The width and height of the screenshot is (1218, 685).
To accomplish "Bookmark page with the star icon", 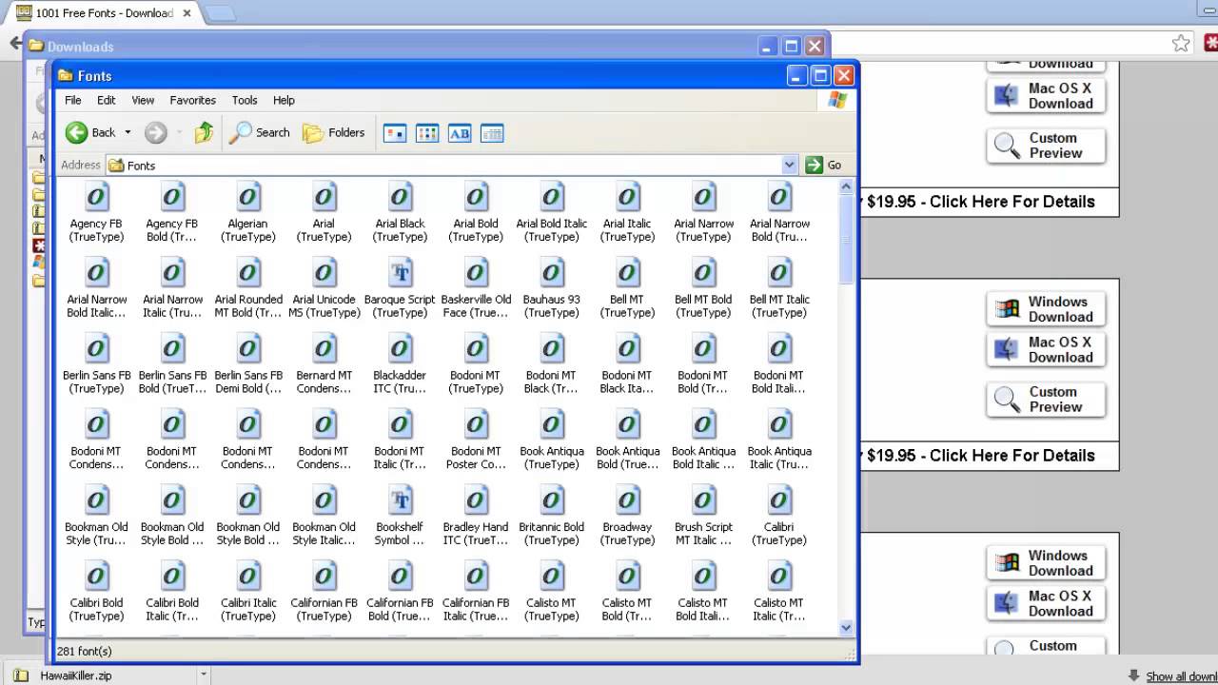I will pyautogui.click(x=1181, y=43).
